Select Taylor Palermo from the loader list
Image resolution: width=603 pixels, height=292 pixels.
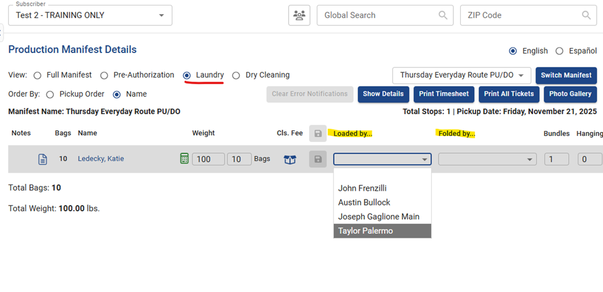(365, 231)
